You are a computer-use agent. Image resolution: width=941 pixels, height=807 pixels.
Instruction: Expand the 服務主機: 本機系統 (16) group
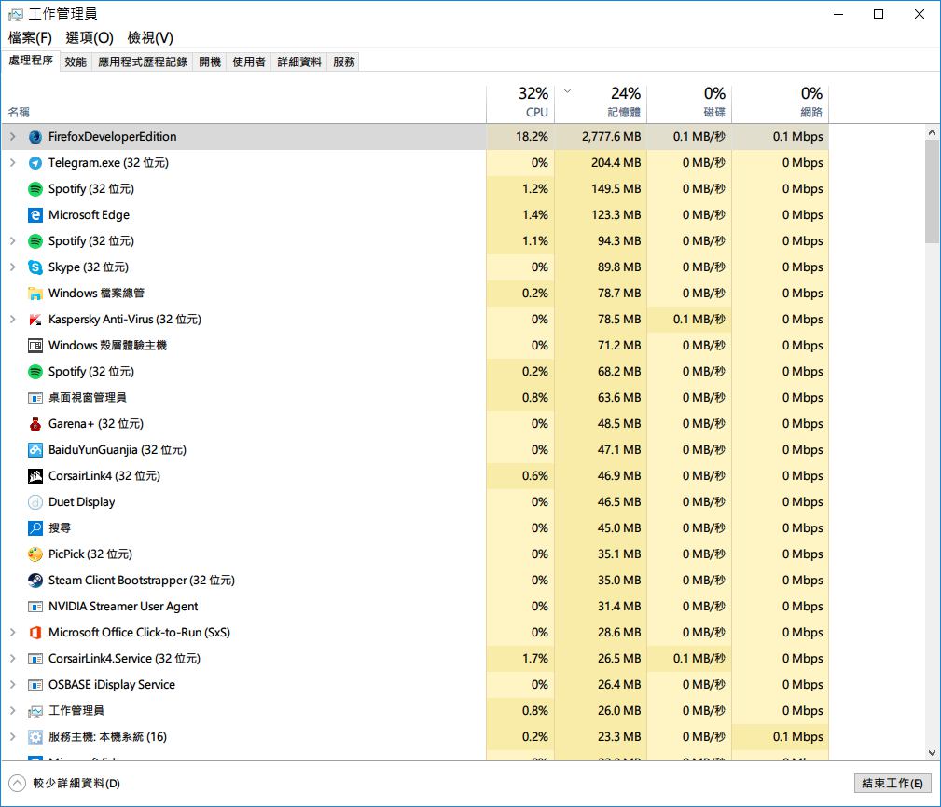(12, 737)
